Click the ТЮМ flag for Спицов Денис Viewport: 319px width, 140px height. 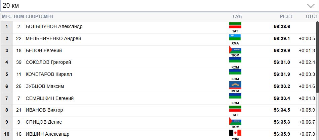[235, 121]
